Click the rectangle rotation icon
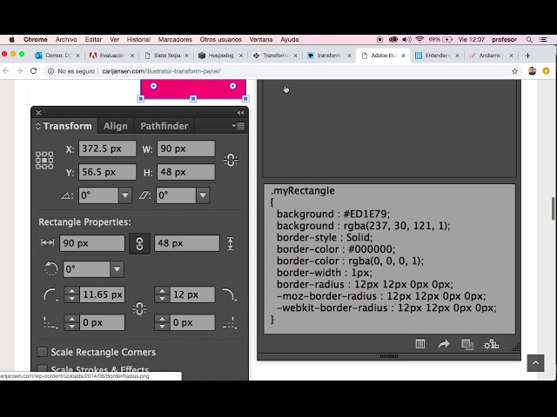The height and width of the screenshot is (417, 557). click(50, 268)
